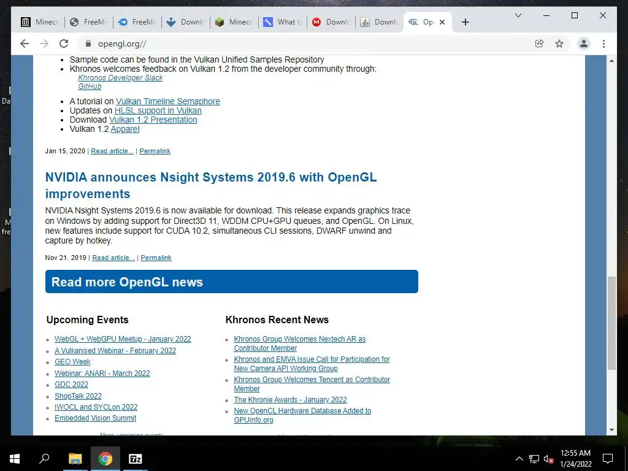Open A Vulkanised Webinar - February 2022
628x471 pixels.
(115, 350)
